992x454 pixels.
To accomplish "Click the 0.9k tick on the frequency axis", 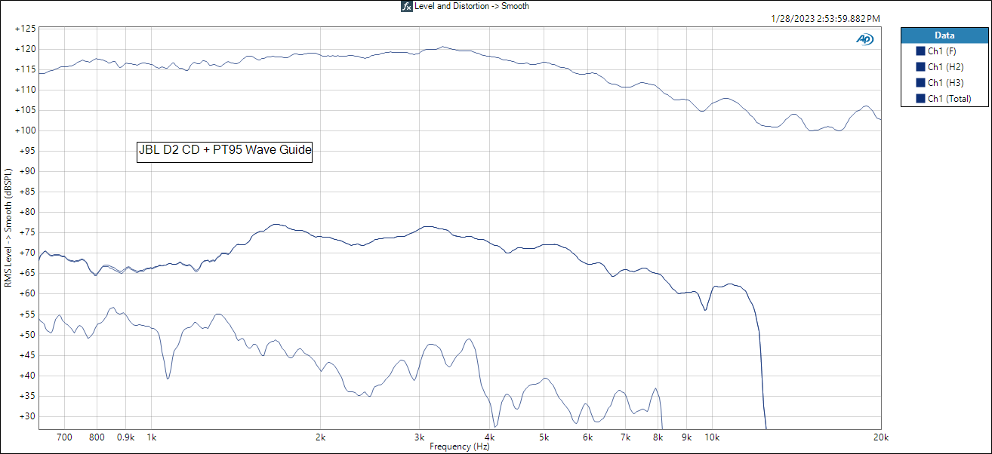I will point(125,437).
